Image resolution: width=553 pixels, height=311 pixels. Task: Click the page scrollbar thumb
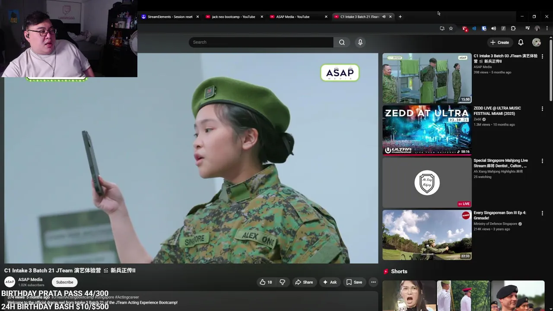(551, 71)
